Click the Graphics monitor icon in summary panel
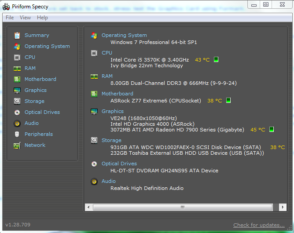 pyautogui.click(x=94, y=111)
